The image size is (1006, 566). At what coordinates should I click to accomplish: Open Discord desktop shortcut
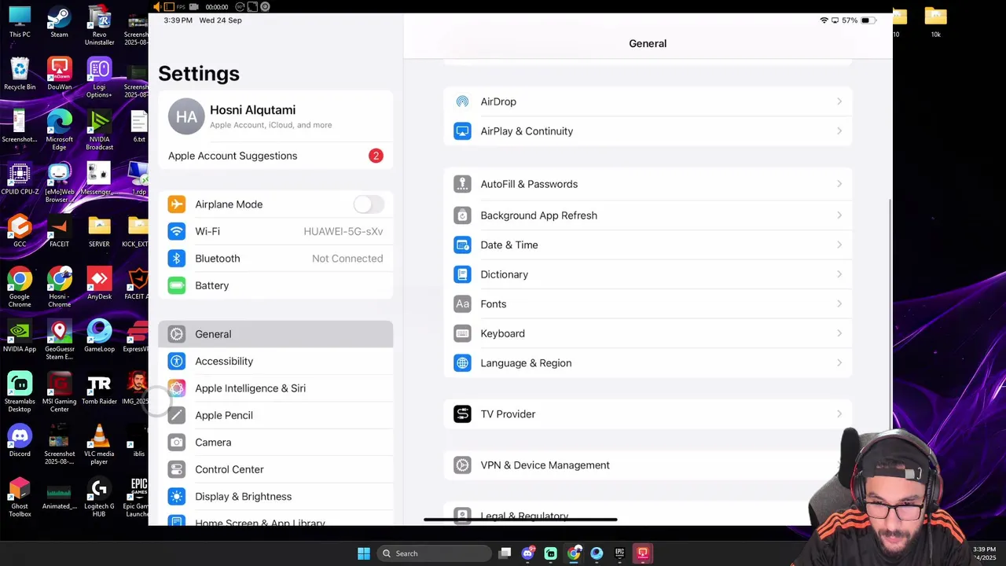[x=20, y=441]
